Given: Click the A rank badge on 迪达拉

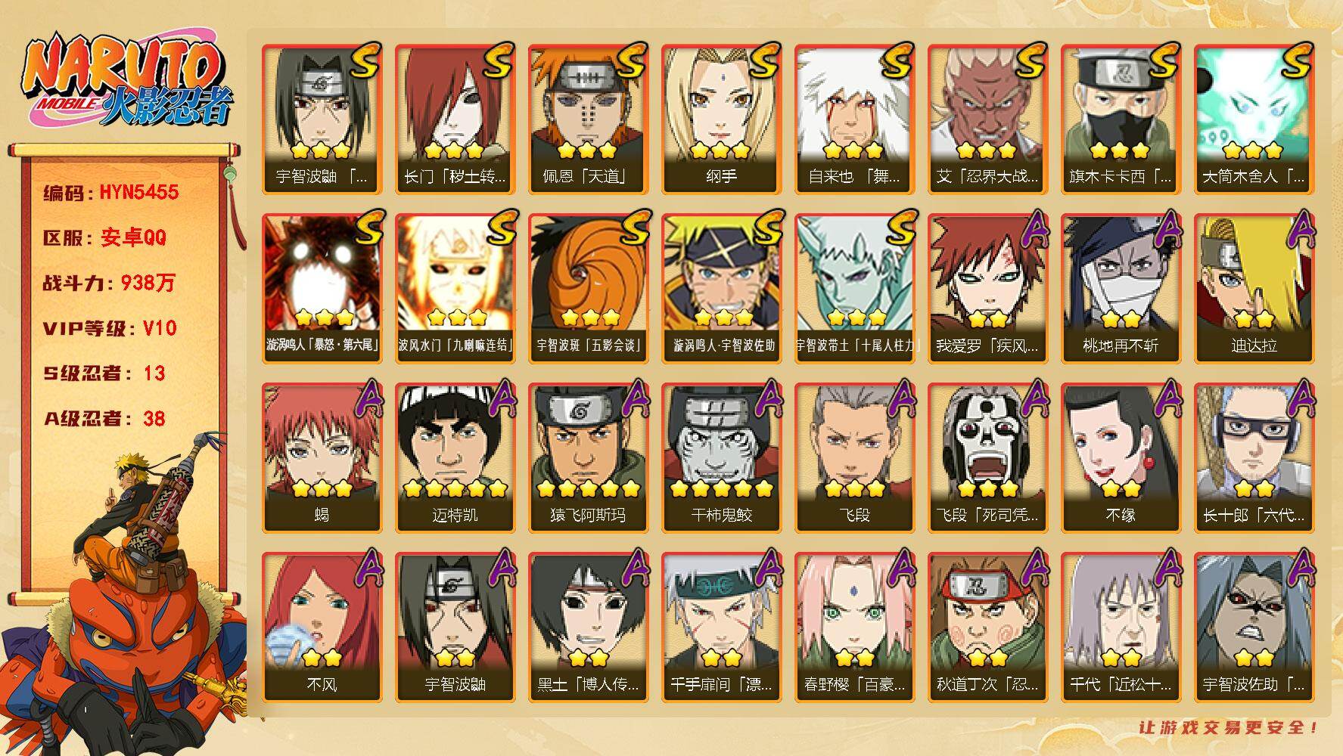Looking at the screenshot, I should coord(1300,228).
